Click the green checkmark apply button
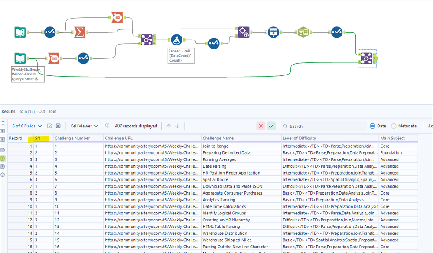The height and width of the screenshot is (253, 433). pos(271,126)
